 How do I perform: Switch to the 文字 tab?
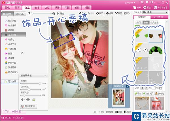point(37,8)
